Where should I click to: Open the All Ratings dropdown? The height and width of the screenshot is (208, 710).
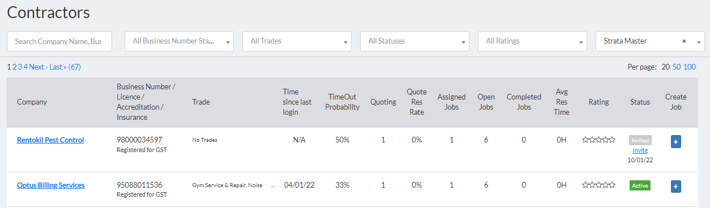pos(532,41)
